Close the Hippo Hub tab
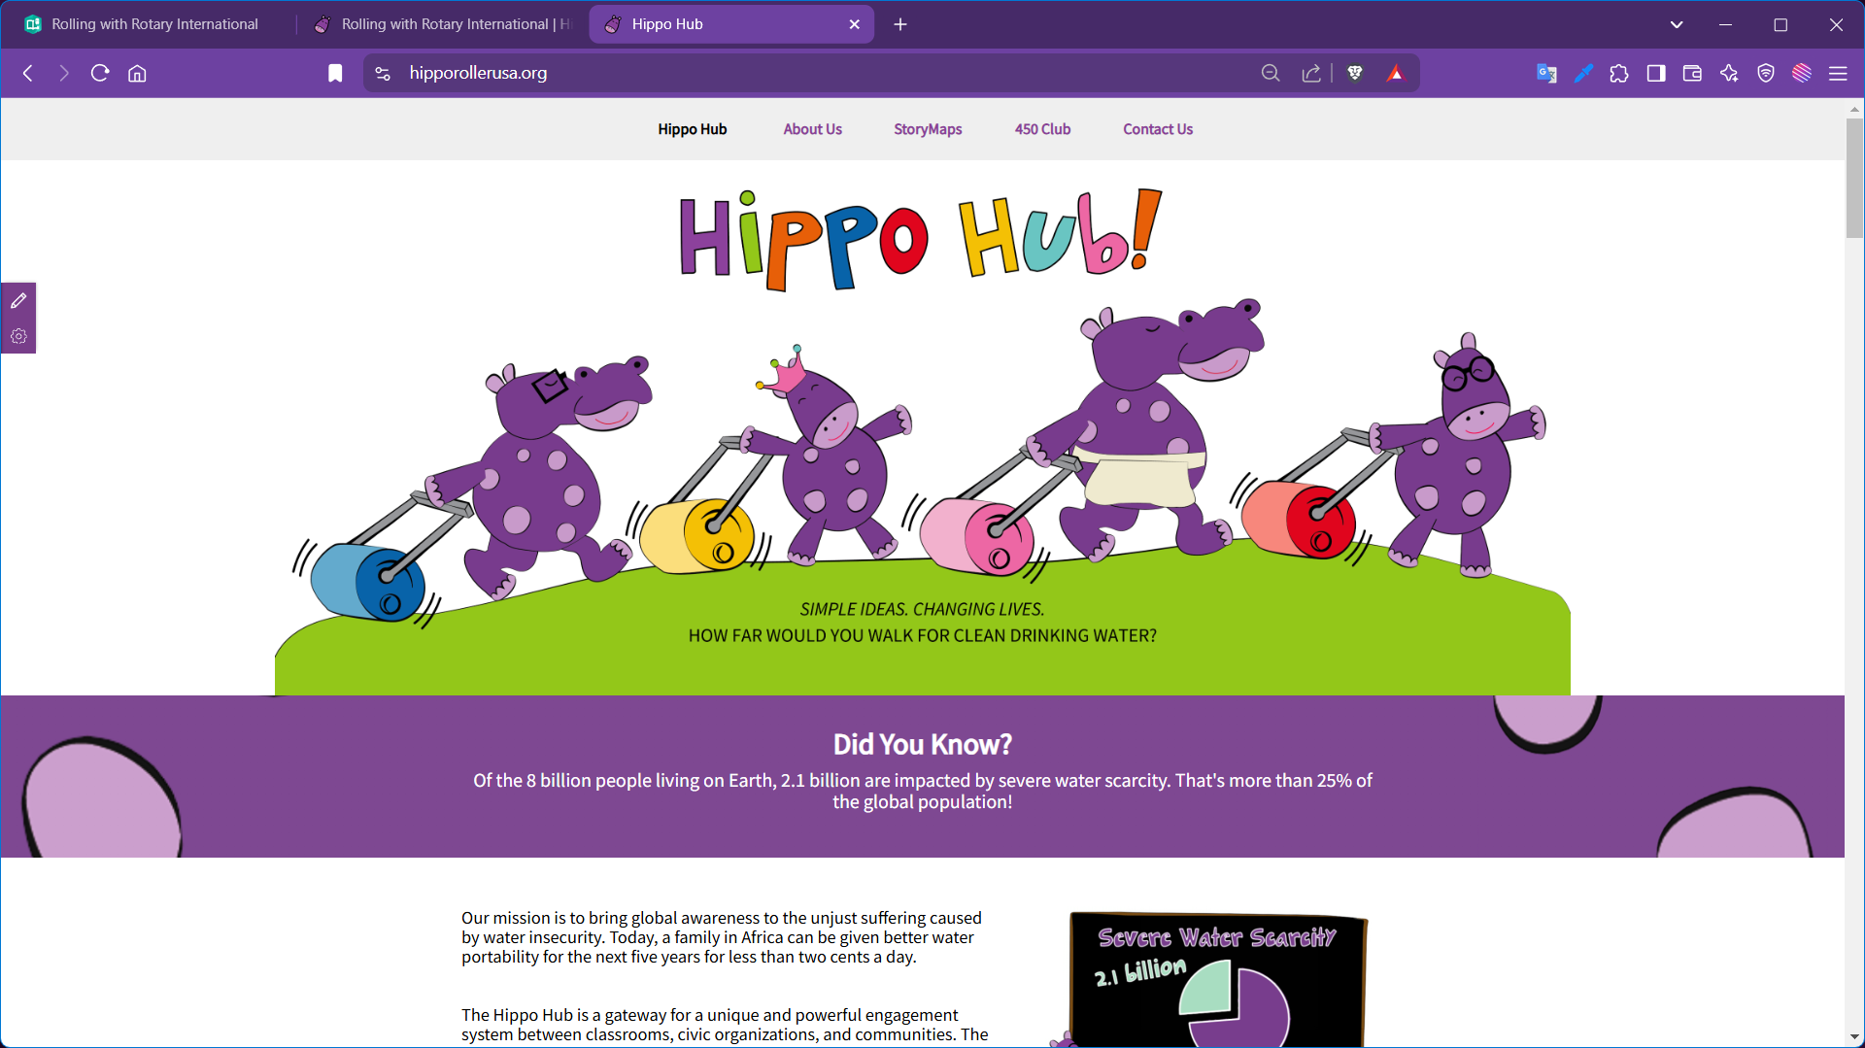 pyautogui.click(x=855, y=24)
